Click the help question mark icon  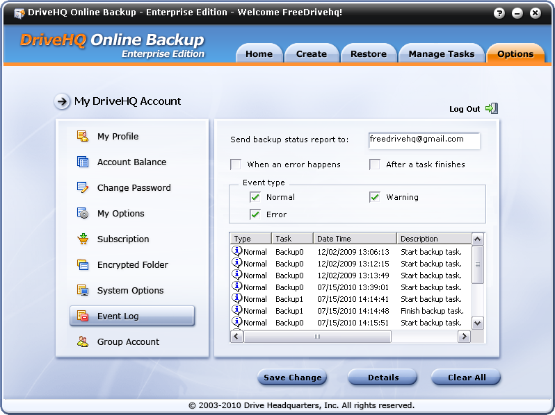pyautogui.click(x=499, y=13)
